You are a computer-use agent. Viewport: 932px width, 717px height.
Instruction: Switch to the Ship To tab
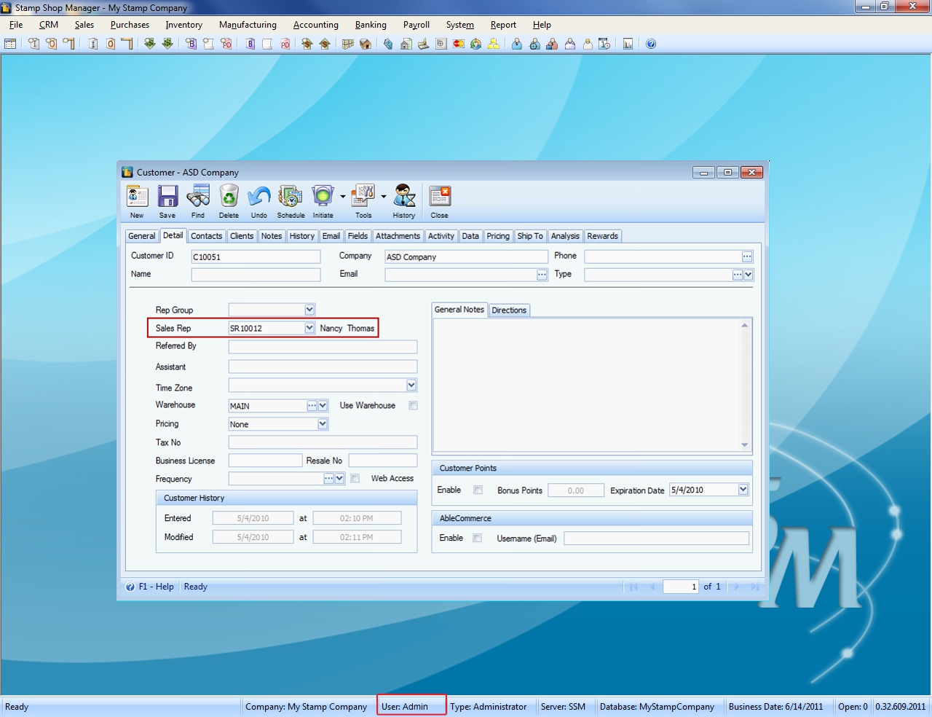click(529, 236)
